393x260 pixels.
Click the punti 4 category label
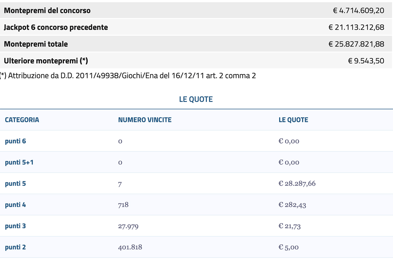pos(15,205)
